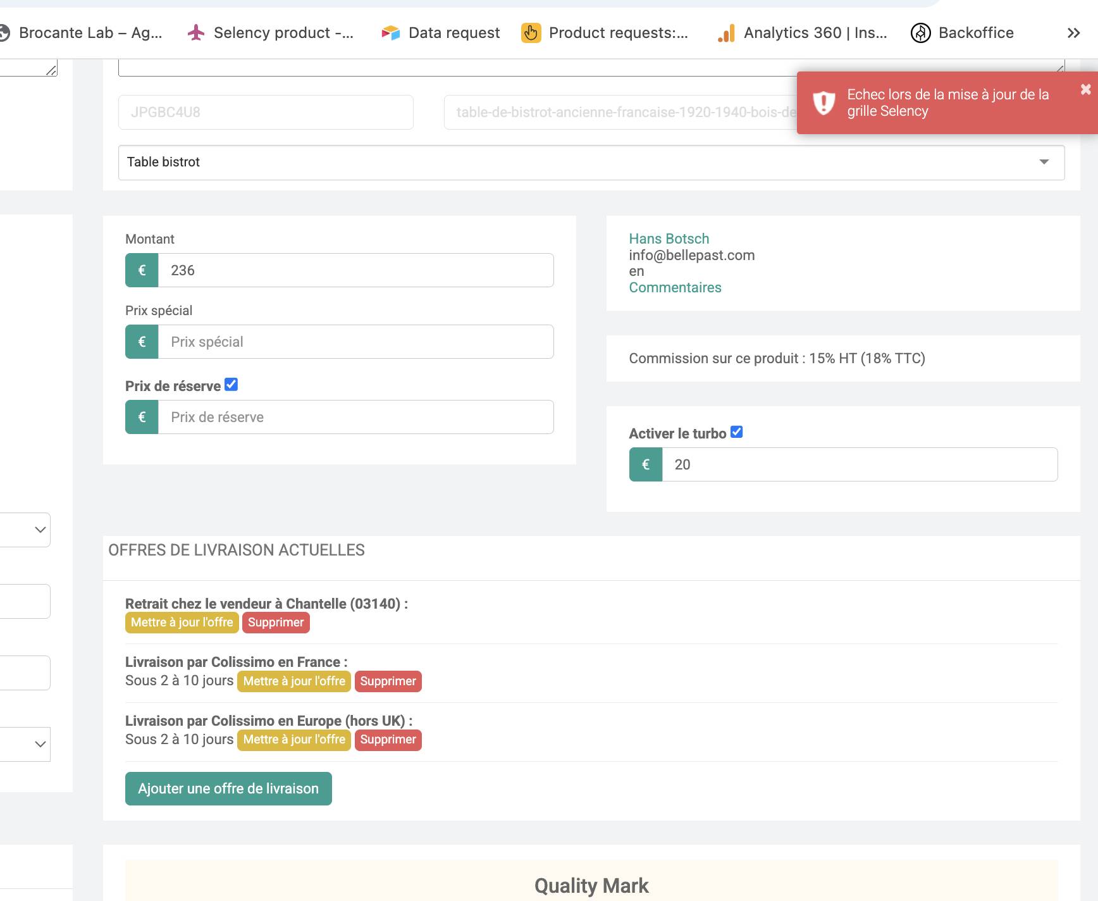This screenshot has width=1098, height=901.
Task: Disable the Activer le turbo checkbox
Action: pos(736,432)
